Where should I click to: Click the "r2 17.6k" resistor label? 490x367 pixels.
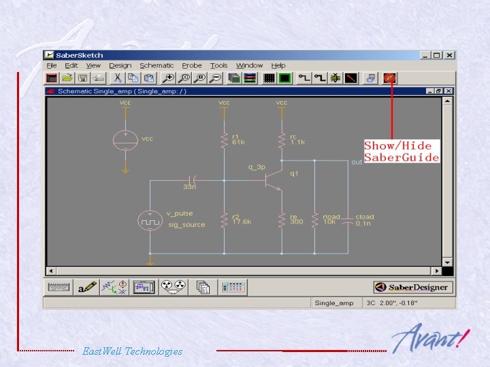[242, 220]
